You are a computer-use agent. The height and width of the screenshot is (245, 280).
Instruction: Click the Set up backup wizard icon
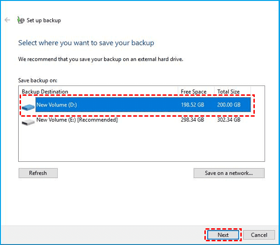20,20
